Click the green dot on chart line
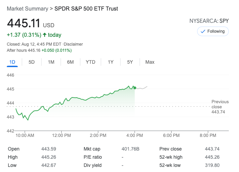This screenshot has height=172, width=239. pyautogui.click(x=135, y=88)
